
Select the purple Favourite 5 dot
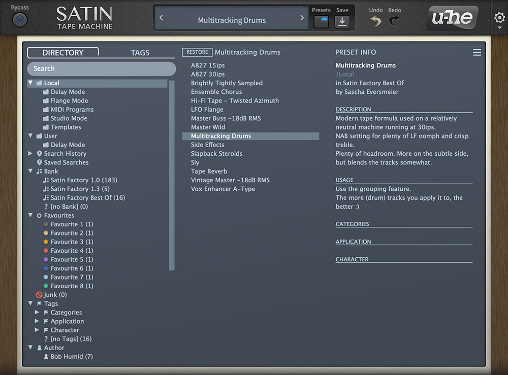click(46, 259)
